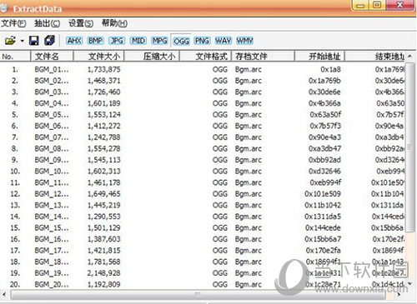Sort by the No. column header

[15, 57]
